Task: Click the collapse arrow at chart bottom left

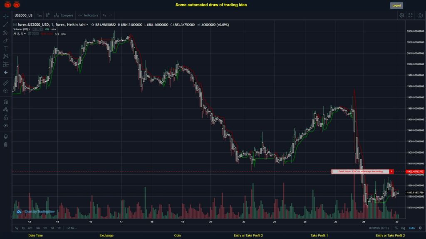Action: (11, 217)
